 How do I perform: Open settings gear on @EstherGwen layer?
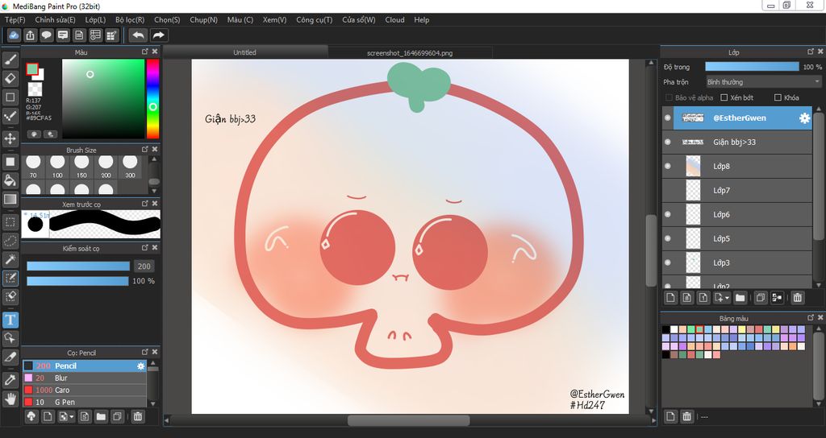pos(804,118)
